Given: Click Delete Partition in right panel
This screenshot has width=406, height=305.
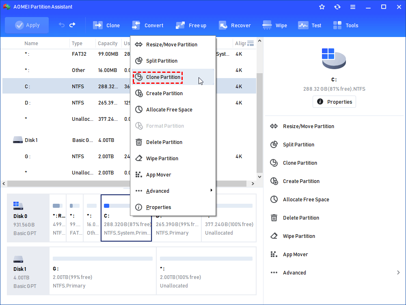Looking at the screenshot, I should [295, 218].
